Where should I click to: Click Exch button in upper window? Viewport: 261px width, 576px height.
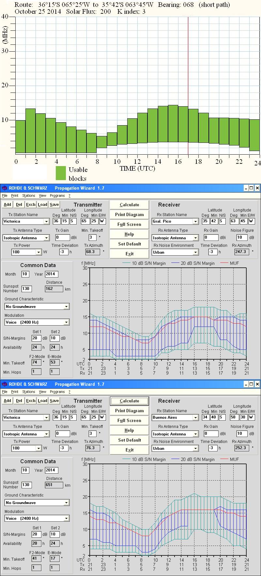31,205
